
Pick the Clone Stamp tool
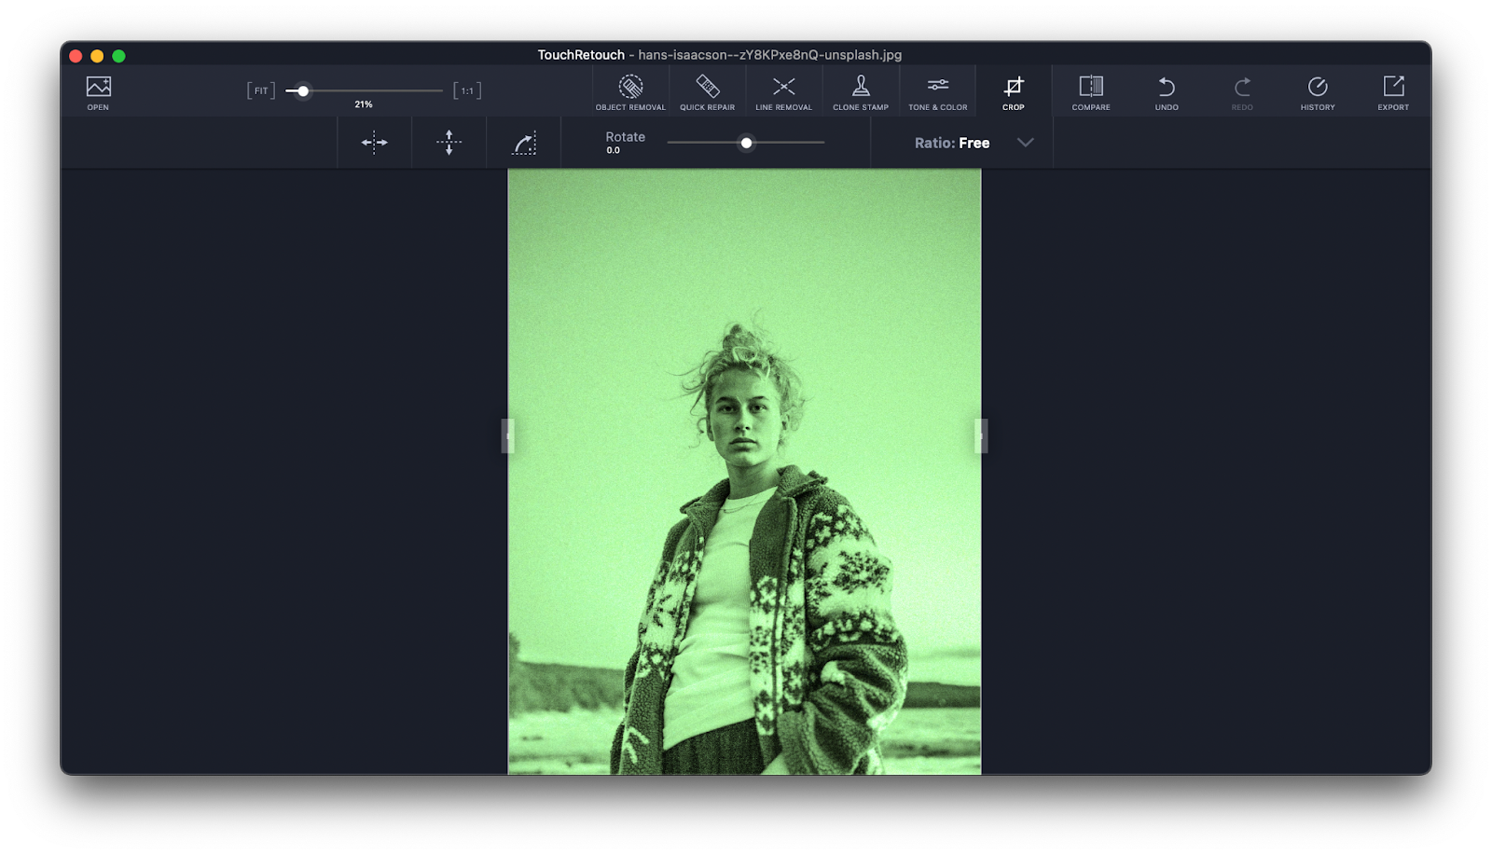point(860,90)
